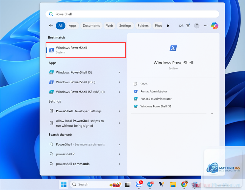Expand the PowerShell ISE (x86) (1) chevron
Screen dimensions: 245x190
[x=119, y=92]
